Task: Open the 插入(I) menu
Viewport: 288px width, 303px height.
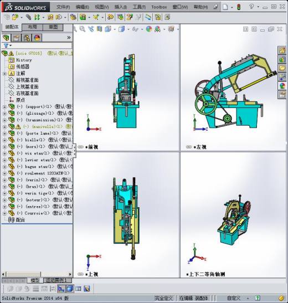Action: point(121,7)
